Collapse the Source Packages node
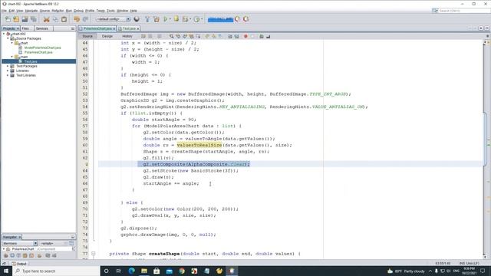The width and height of the screenshot is (491, 276). (x=8, y=38)
